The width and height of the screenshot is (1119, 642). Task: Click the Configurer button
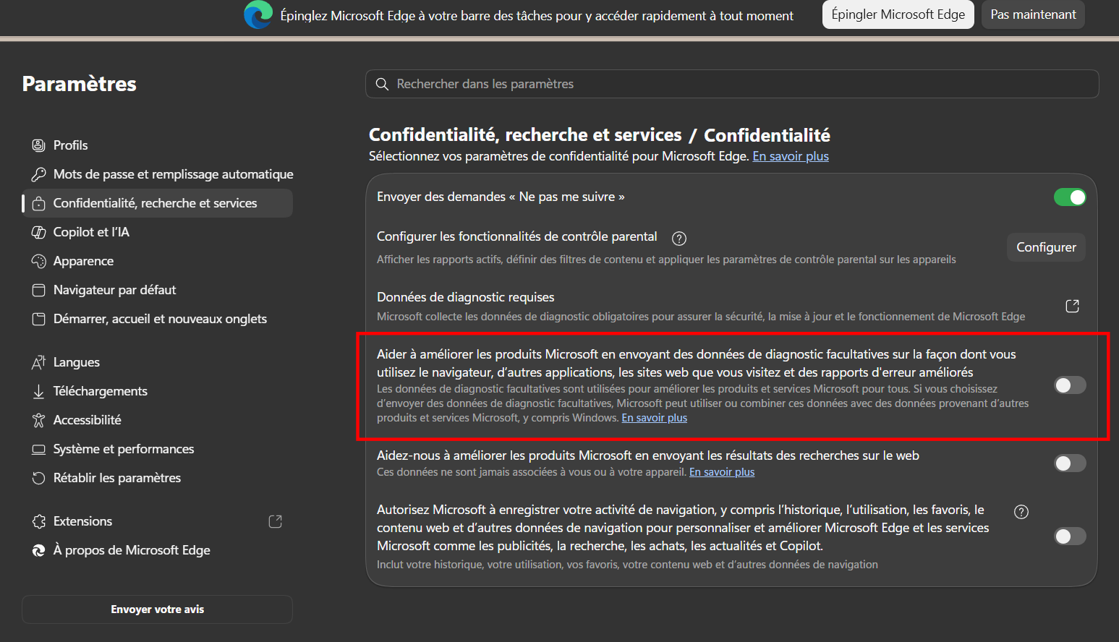1046,247
